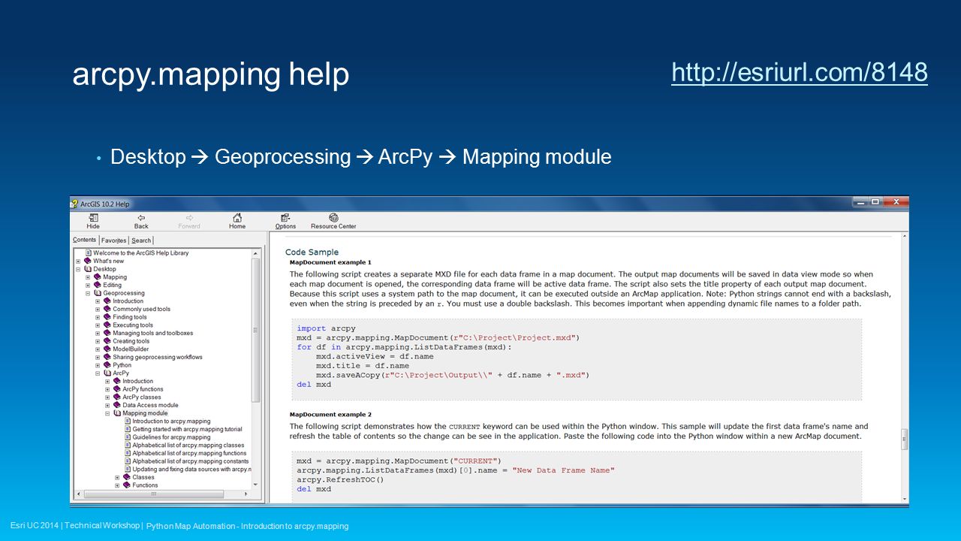Click the Editing book icon
Viewport: 961px width, 541px height.
point(98,285)
